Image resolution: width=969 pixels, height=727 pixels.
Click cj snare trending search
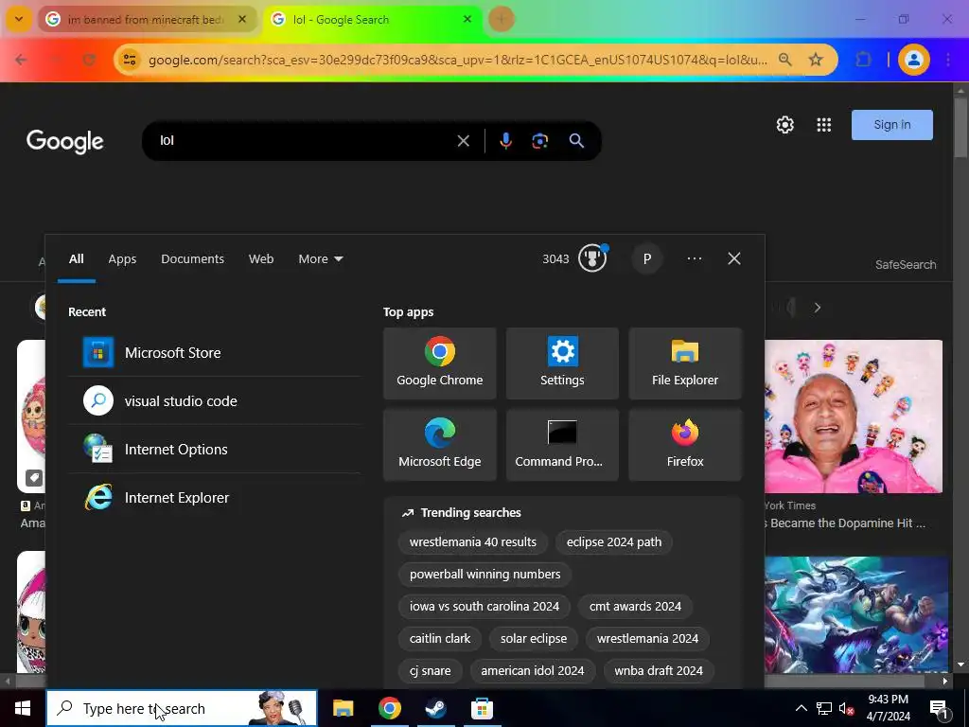(x=431, y=670)
